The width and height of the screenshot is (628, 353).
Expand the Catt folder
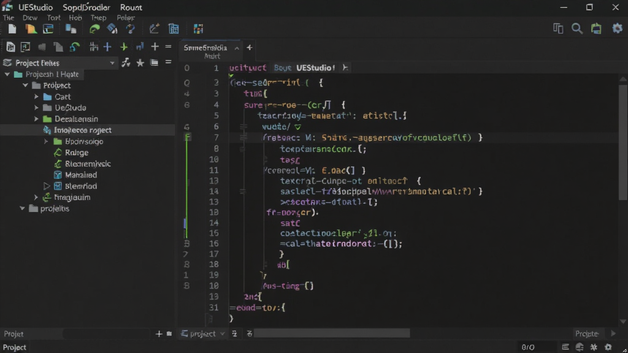[36, 96]
